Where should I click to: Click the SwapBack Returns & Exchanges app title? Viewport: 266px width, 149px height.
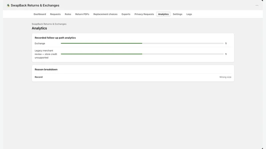coord(35,5)
